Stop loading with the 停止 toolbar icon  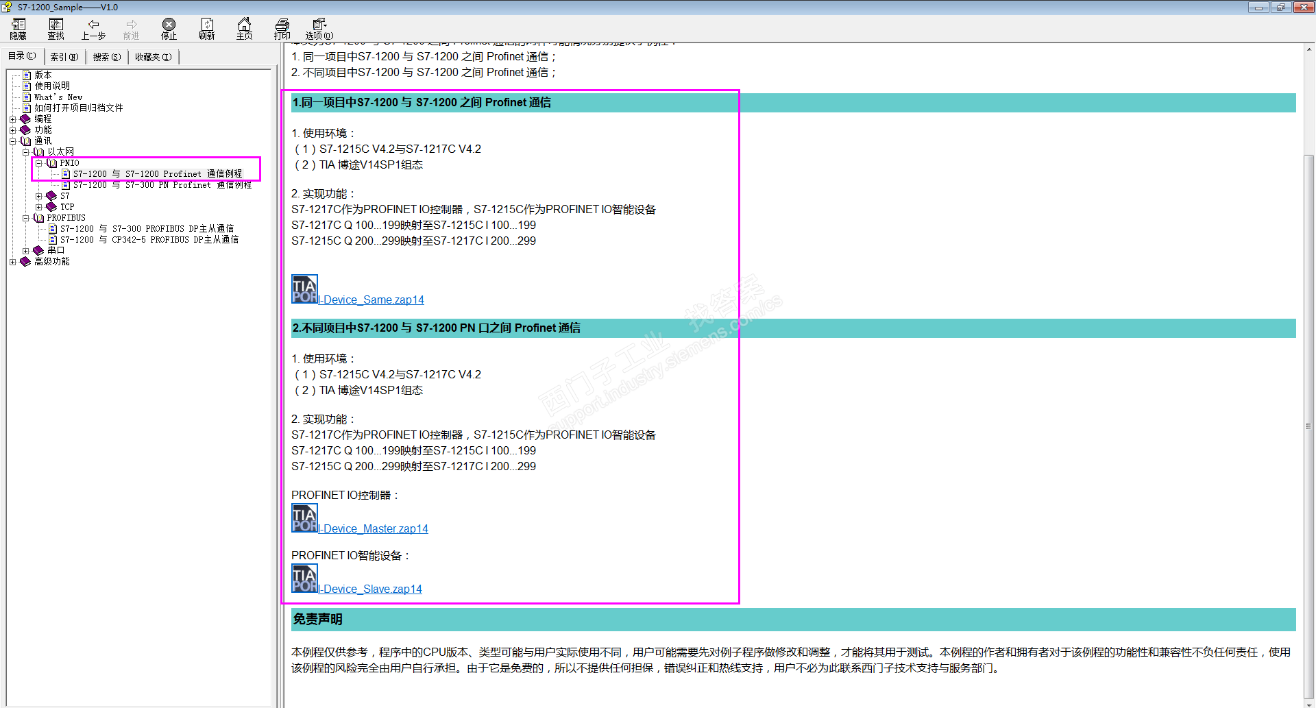tap(169, 29)
